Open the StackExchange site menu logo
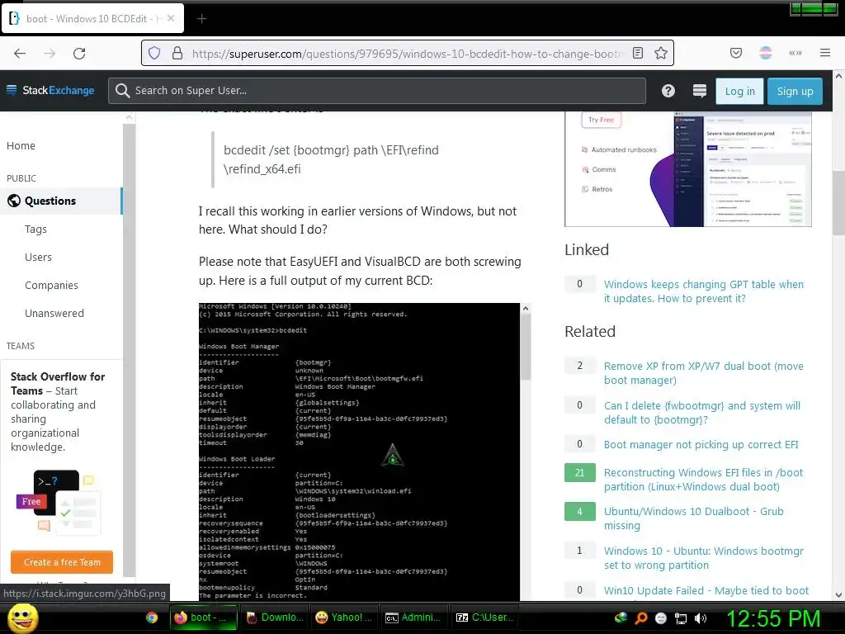The image size is (845, 634). (x=50, y=90)
